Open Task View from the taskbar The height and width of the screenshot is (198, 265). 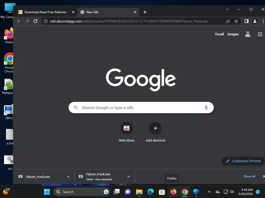[116, 192]
